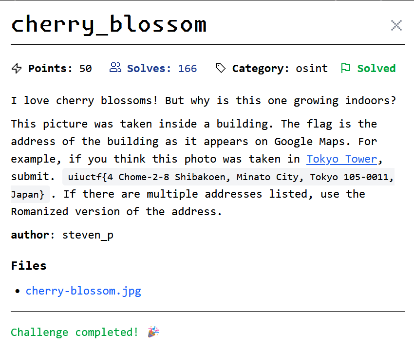414x351 pixels.
Task: Click the 'Japan}' end of the code snippet
Action: [27, 195]
